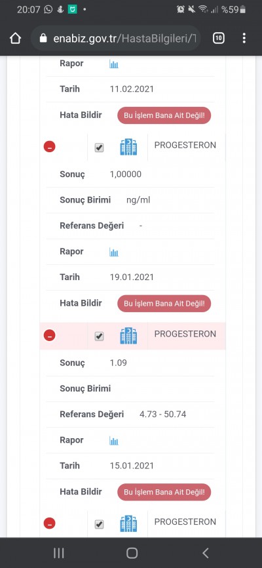The width and height of the screenshot is (262, 568).
Task: Click hospital icon in 1,00000 result row
Action: pos(128,147)
